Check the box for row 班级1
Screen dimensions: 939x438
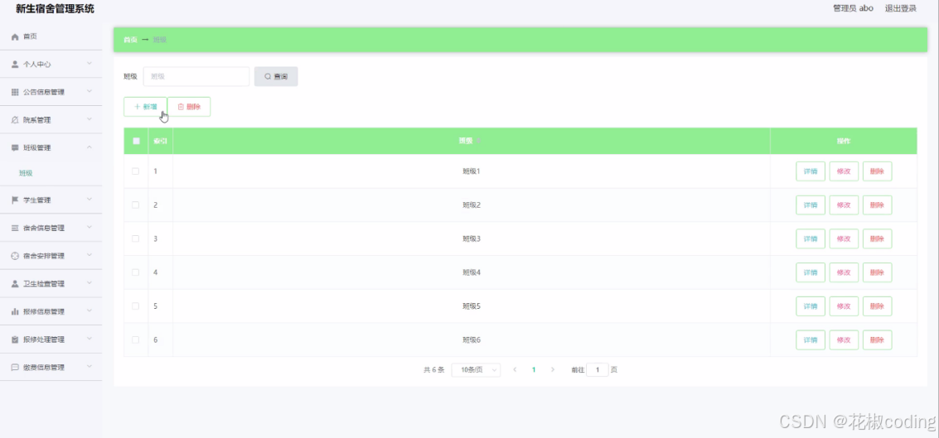tap(135, 171)
